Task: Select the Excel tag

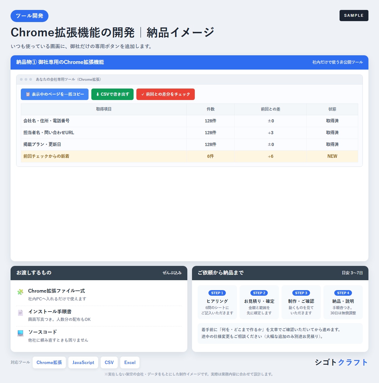Action: 130,362
